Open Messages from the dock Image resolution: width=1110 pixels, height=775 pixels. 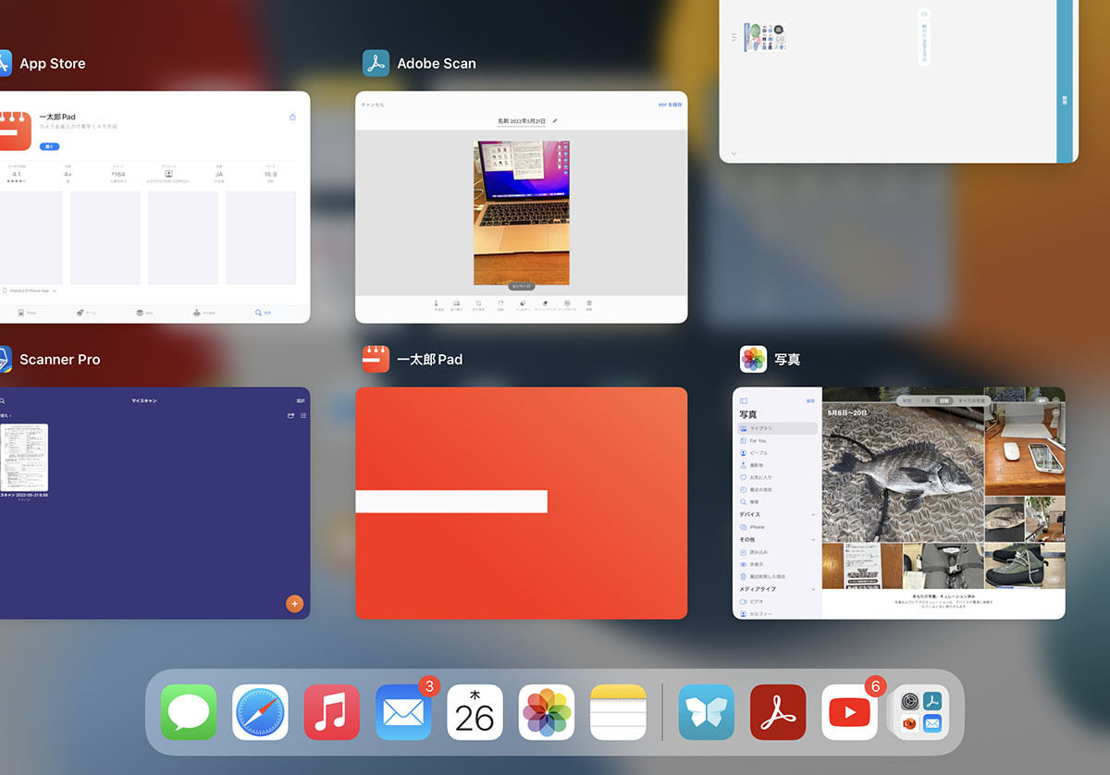[189, 712]
